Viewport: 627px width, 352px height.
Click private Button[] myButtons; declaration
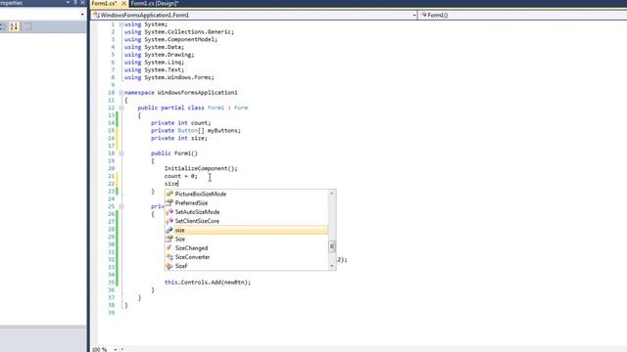(x=196, y=130)
